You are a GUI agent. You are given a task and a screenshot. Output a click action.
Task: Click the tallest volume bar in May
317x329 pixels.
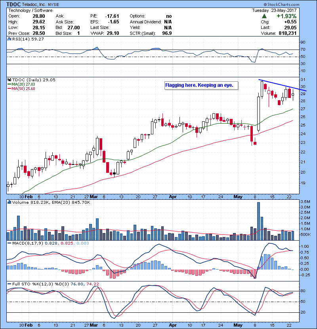tap(258, 221)
